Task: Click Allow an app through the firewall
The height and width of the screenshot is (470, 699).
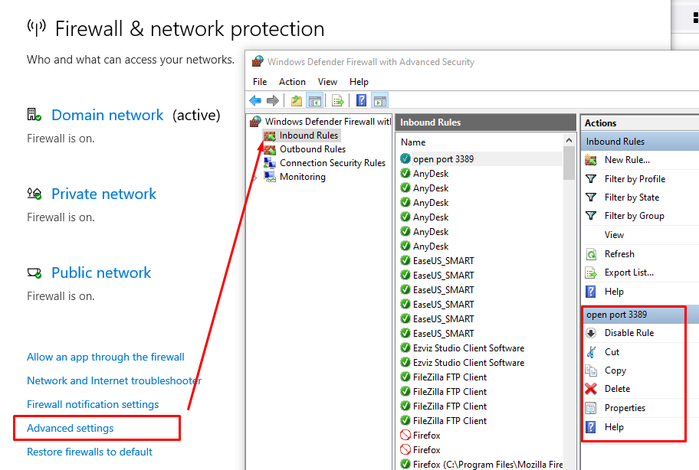Action: [106, 357]
